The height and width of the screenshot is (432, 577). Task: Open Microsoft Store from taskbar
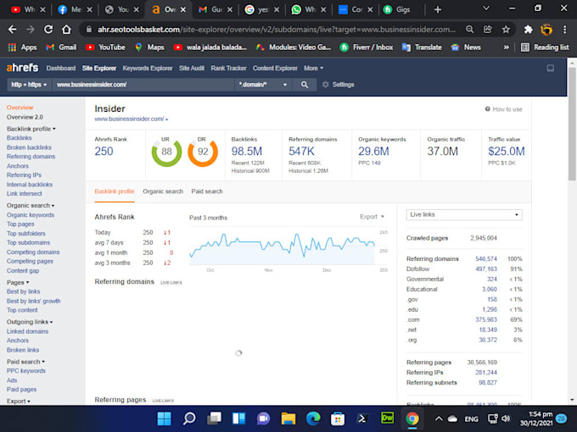338,418
